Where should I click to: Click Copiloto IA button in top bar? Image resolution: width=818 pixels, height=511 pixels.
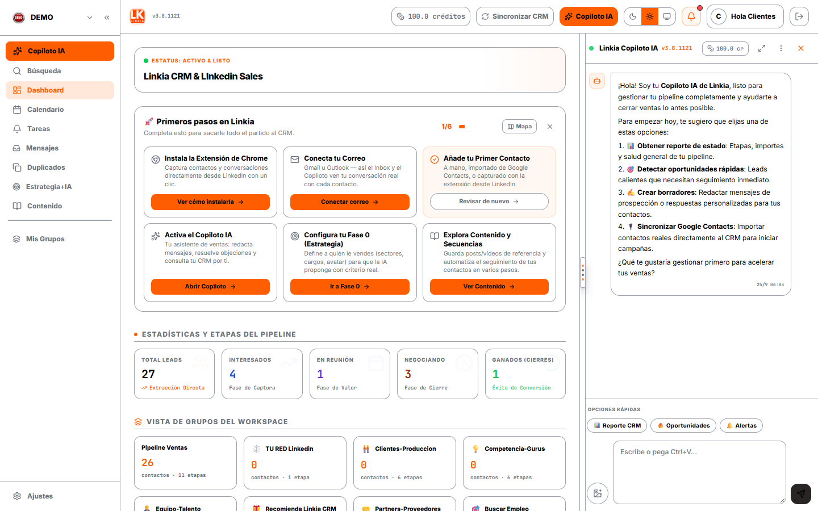[589, 16]
